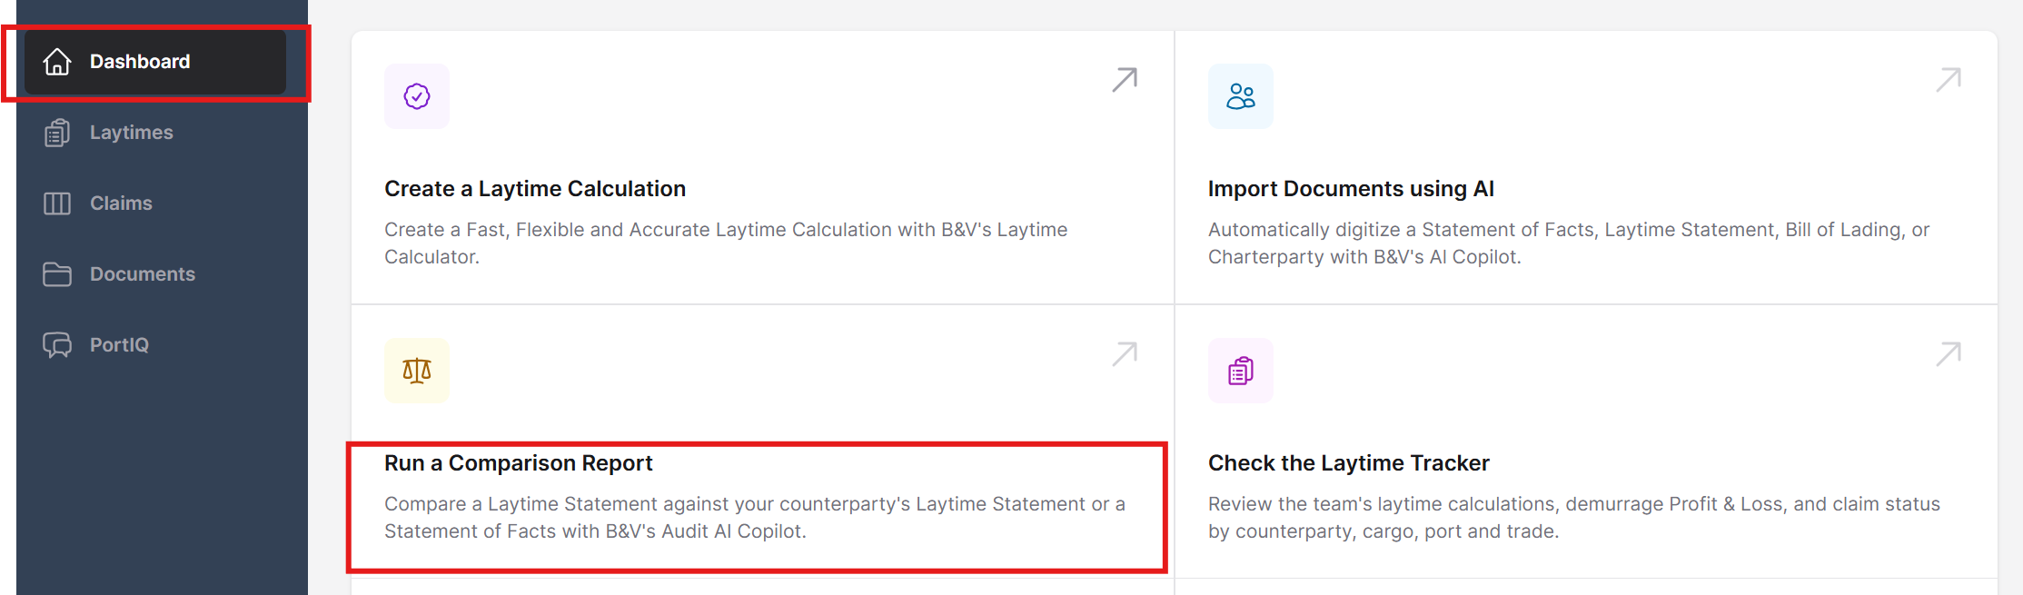Click the Laytimes clipboard icon

[x=57, y=133]
